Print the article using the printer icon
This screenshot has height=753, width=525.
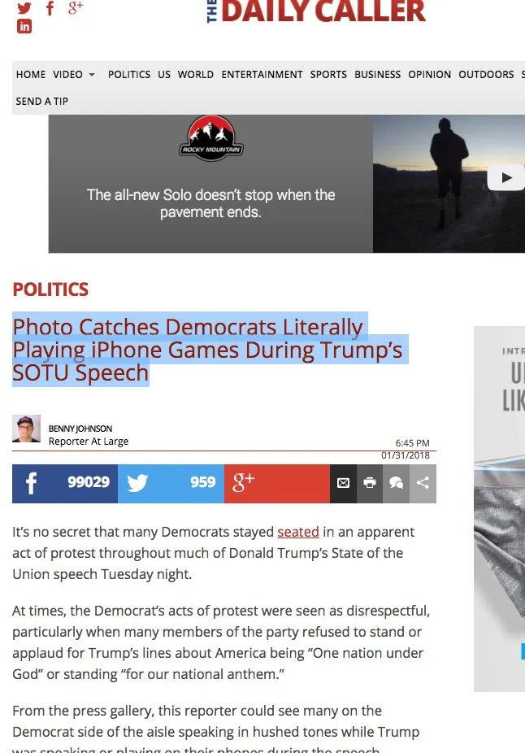[x=370, y=483]
